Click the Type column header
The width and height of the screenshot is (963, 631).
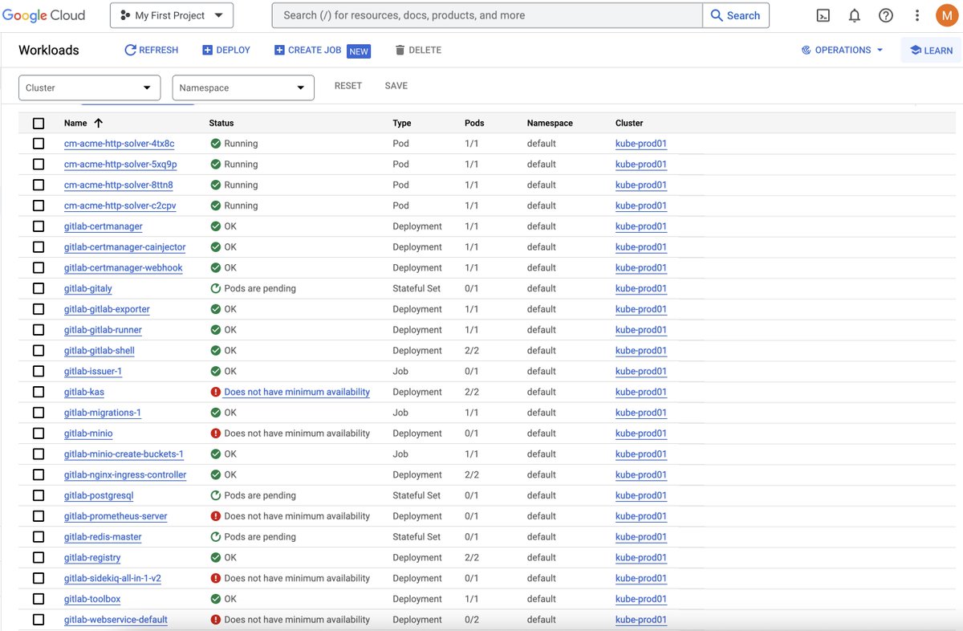coord(402,123)
